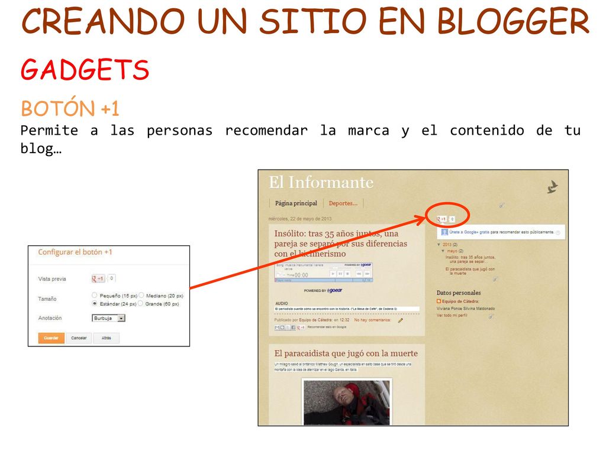Click the parachutist photo thumbnail
The width and height of the screenshot is (606, 454).
(x=347, y=402)
